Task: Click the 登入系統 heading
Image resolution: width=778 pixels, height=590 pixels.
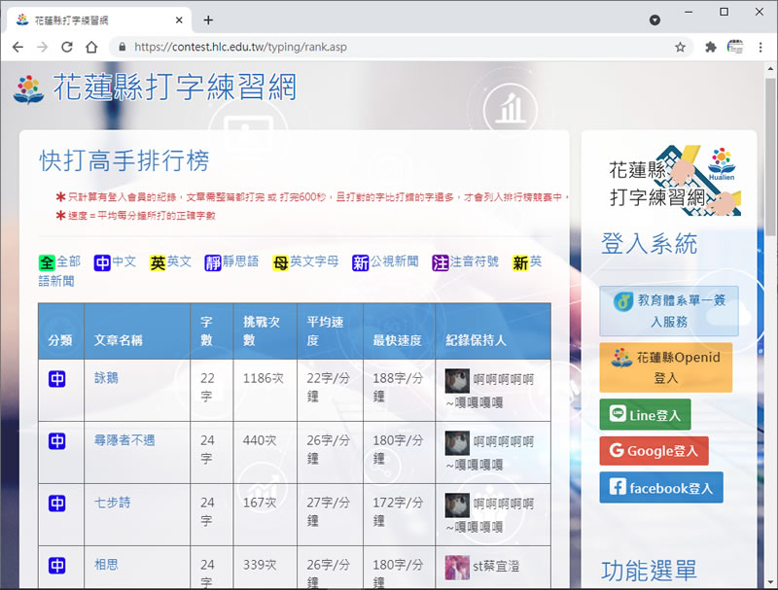Action: pyautogui.click(x=650, y=243)
